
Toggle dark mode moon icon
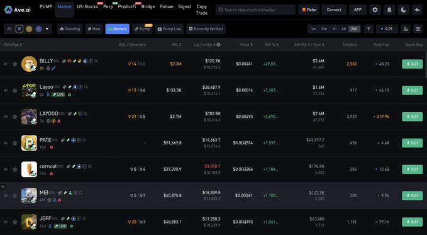tap(404, 10)
